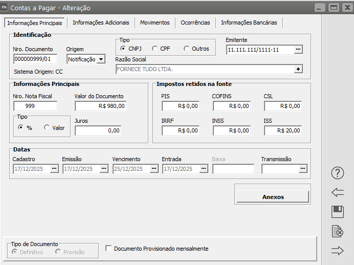
Task: Open the Vencimento date picker button
Action: pos(154,169)
